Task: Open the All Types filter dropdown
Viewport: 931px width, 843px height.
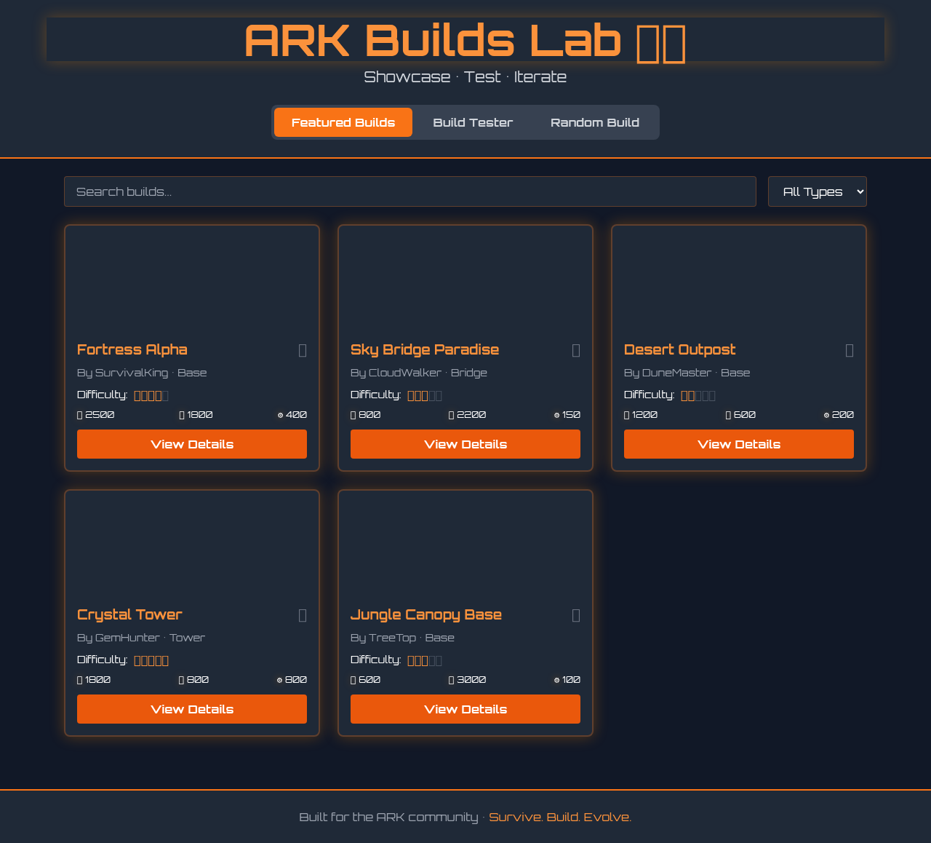Action: 817,191
